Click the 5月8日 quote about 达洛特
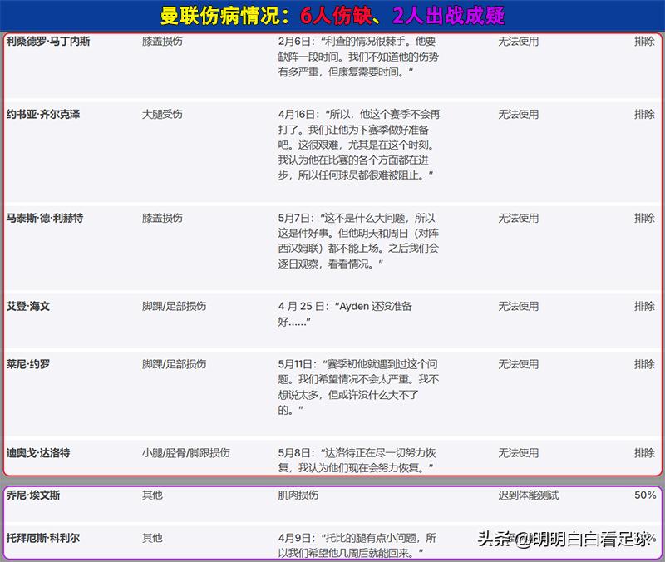665x562 pixels. coord(357,461)
